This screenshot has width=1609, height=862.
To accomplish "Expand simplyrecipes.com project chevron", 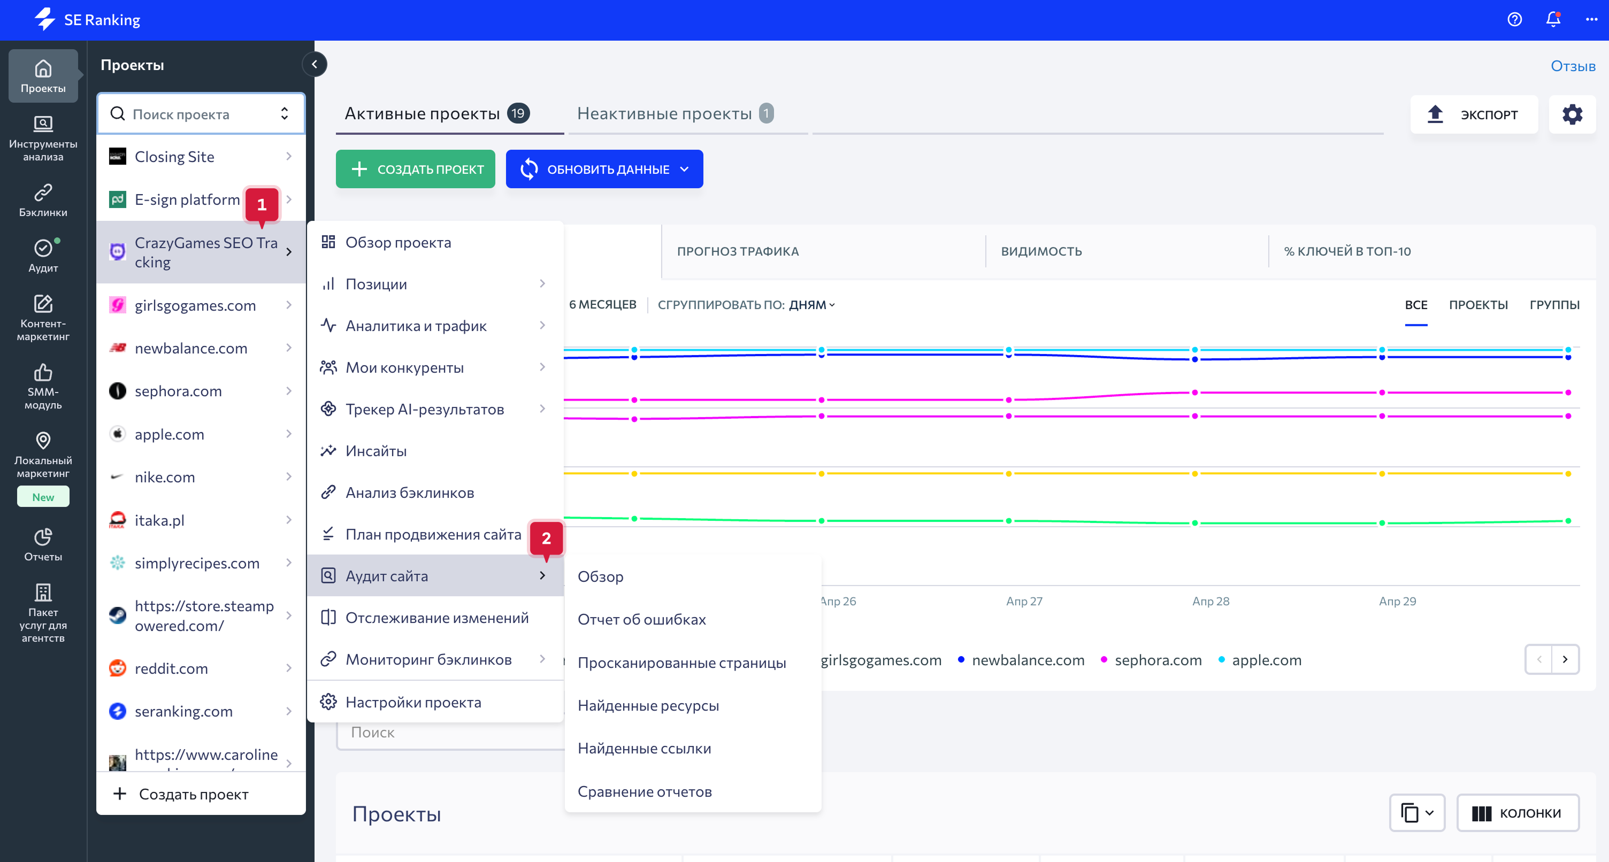I will tap(288, 563).
